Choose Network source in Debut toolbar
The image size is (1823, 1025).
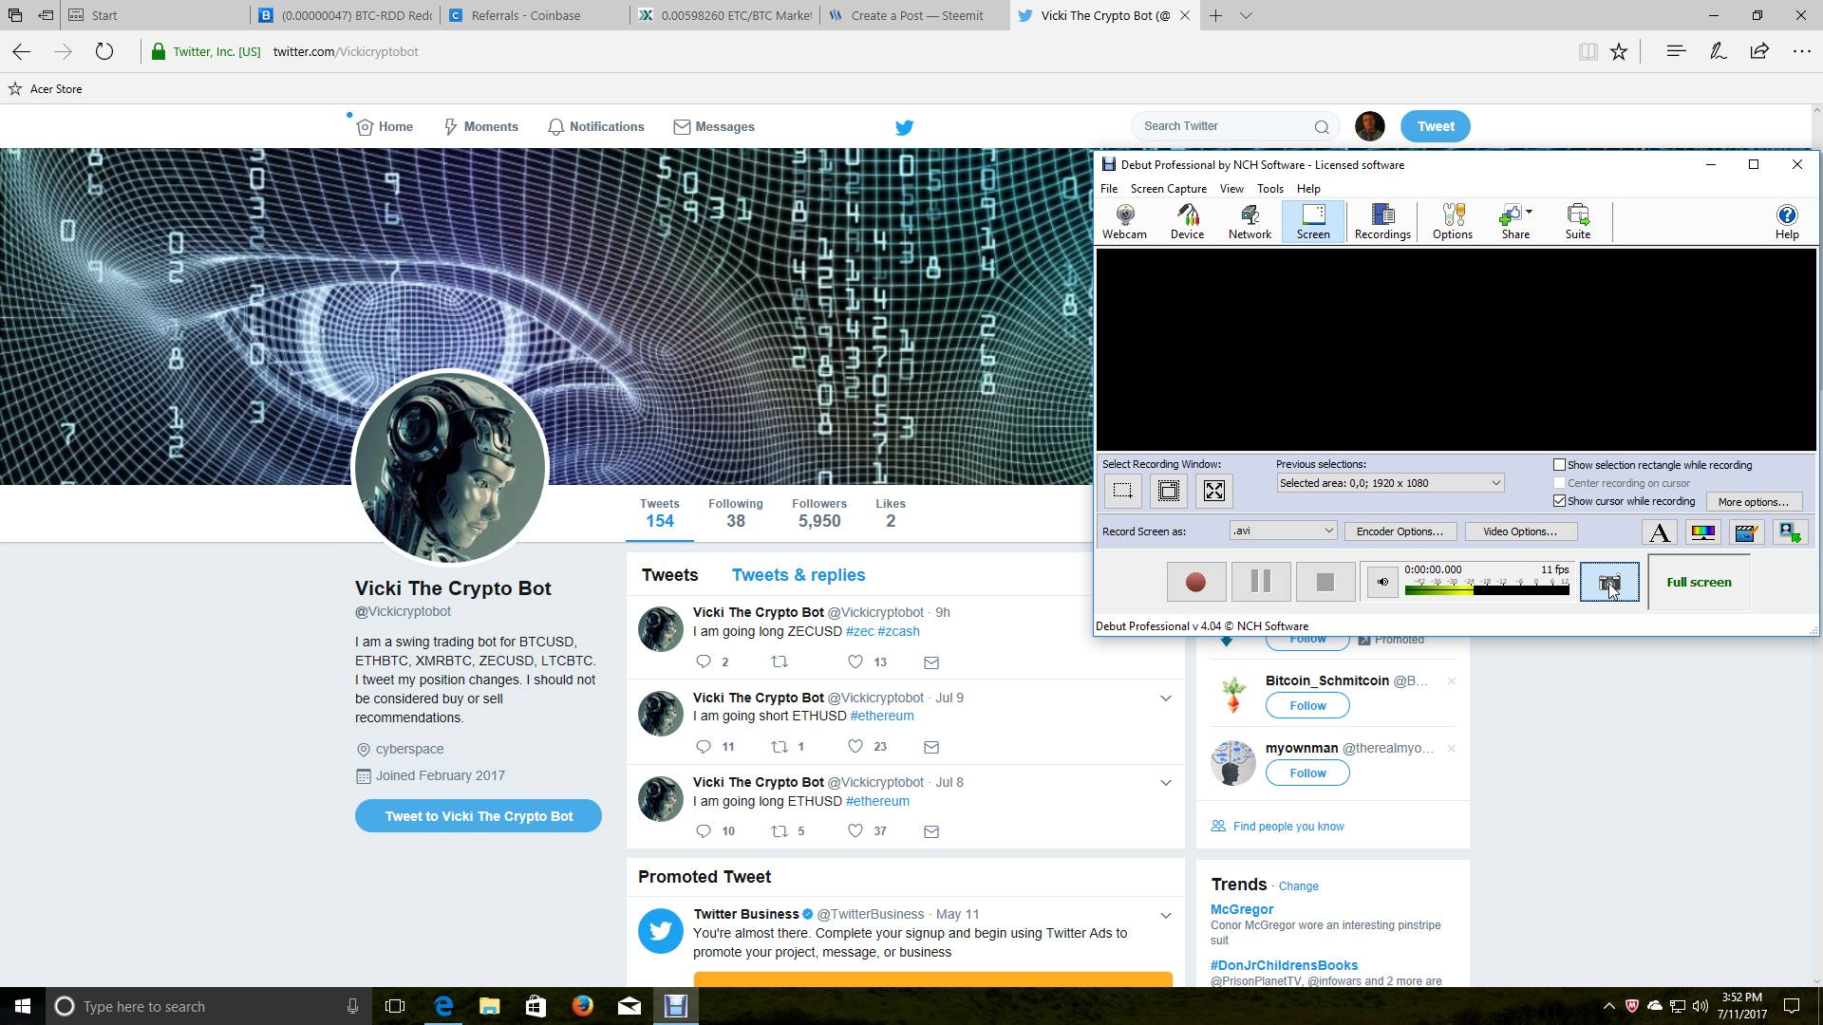coord(1250,222)
